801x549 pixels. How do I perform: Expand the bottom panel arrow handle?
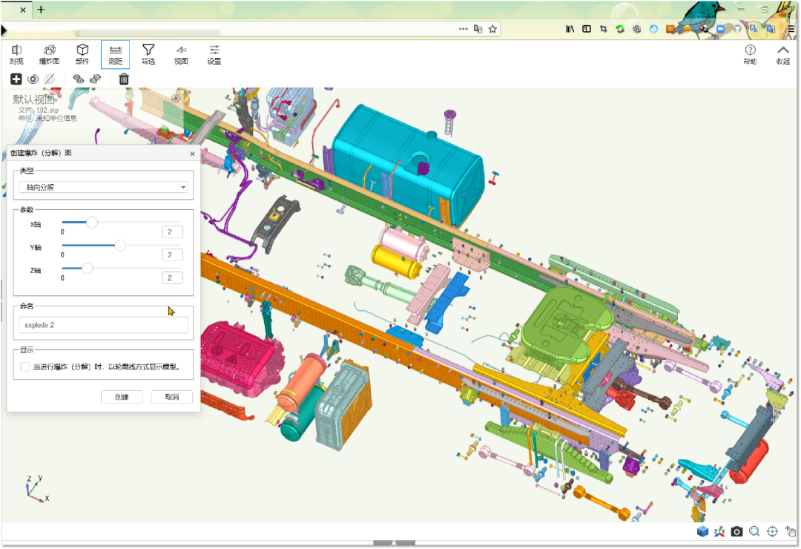(394, 543)
